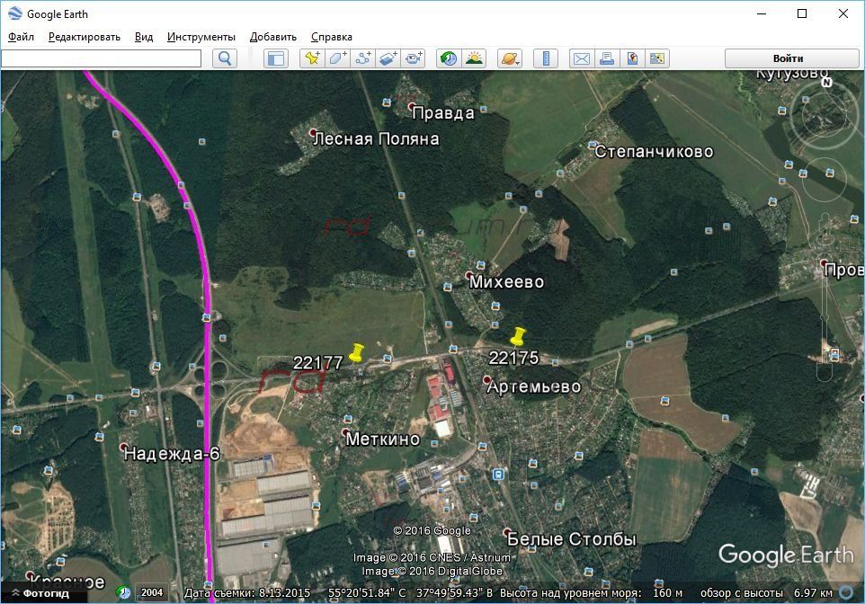The image size is (865, 604).
Task: Open the planet switcher dropdown
Action: click(509, 58)
